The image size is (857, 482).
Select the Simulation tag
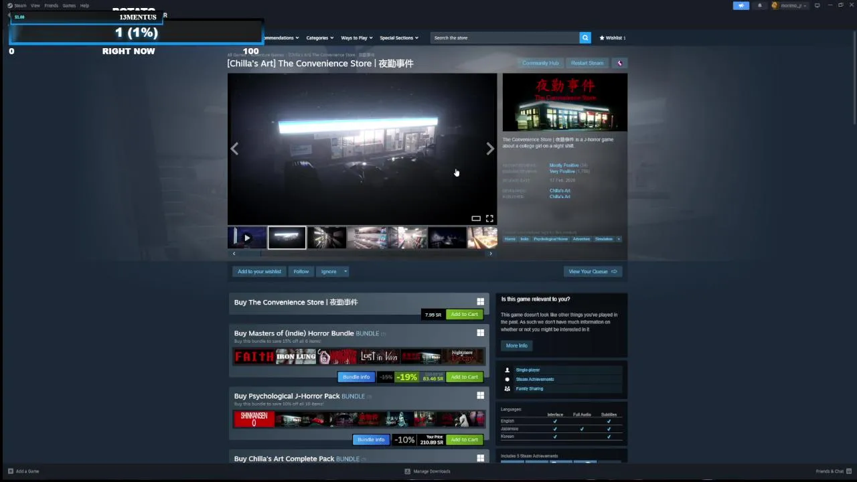click(x=603, y=239)
